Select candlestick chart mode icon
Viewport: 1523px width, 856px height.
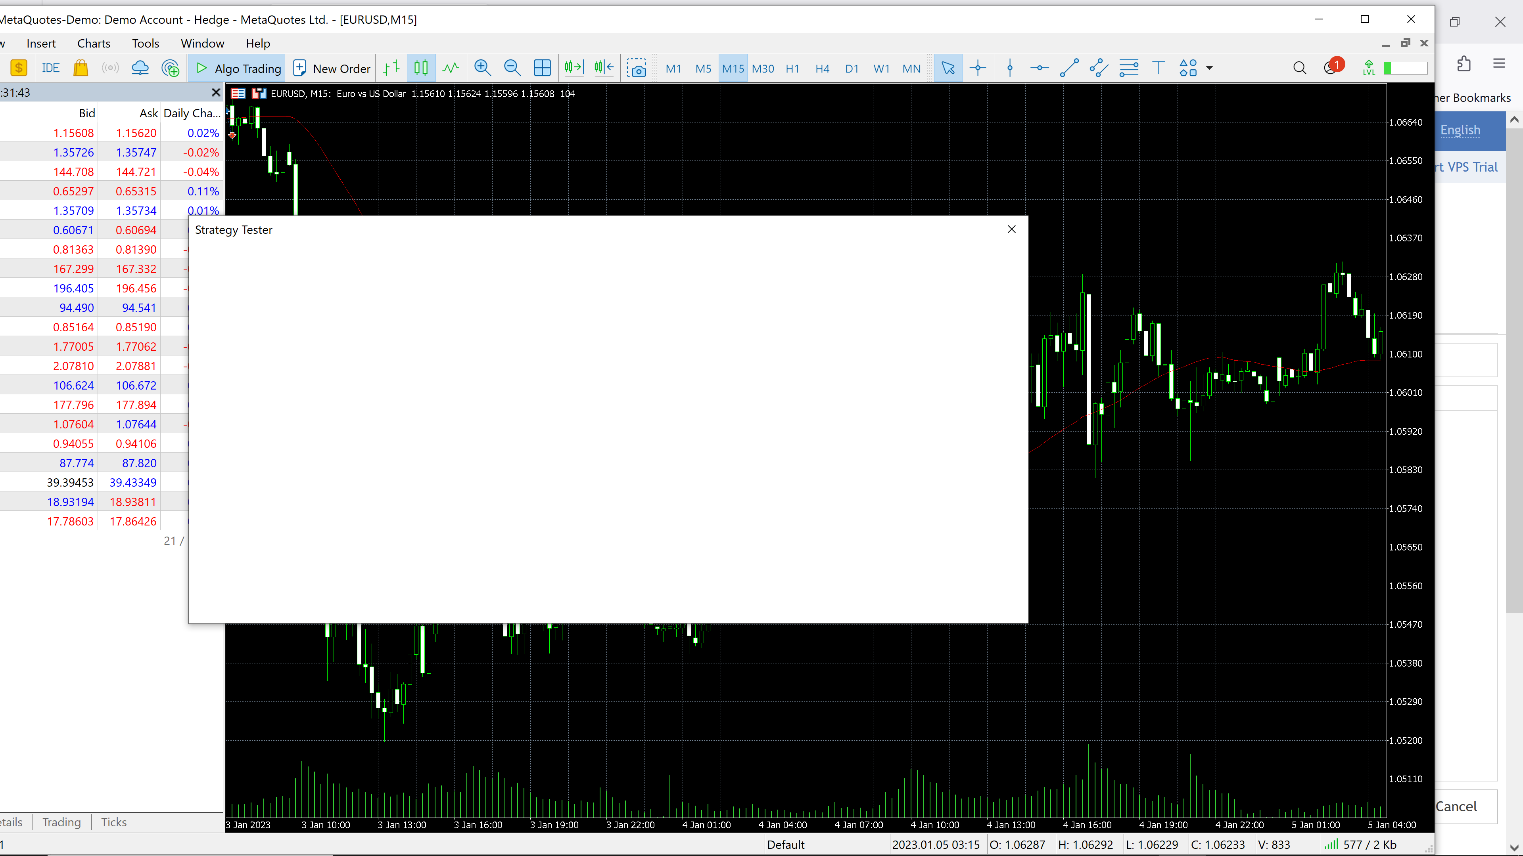(x=421, y=68)
